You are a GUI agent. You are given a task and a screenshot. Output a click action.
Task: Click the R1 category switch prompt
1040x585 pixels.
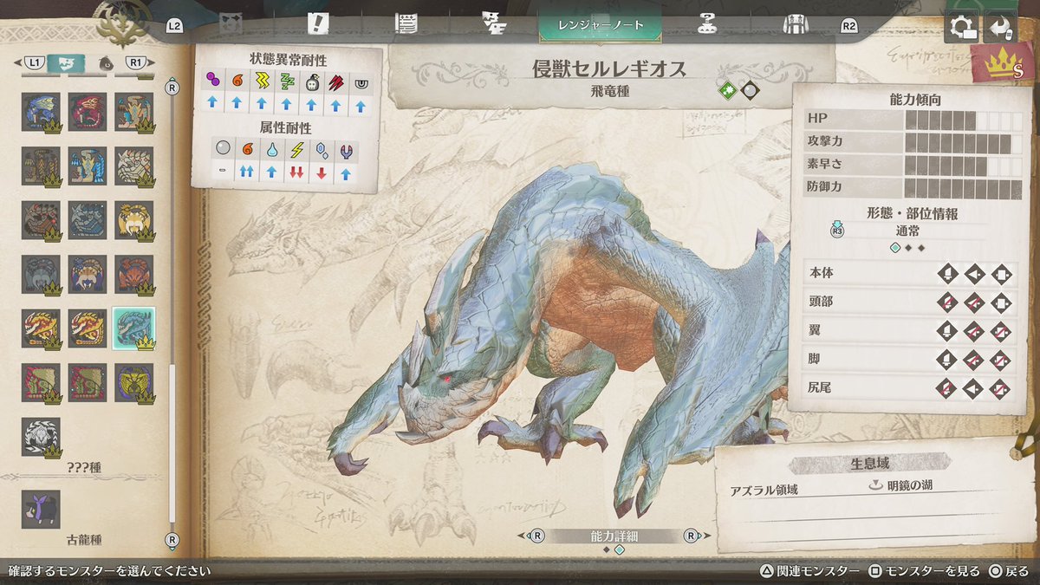click(136, 62)
